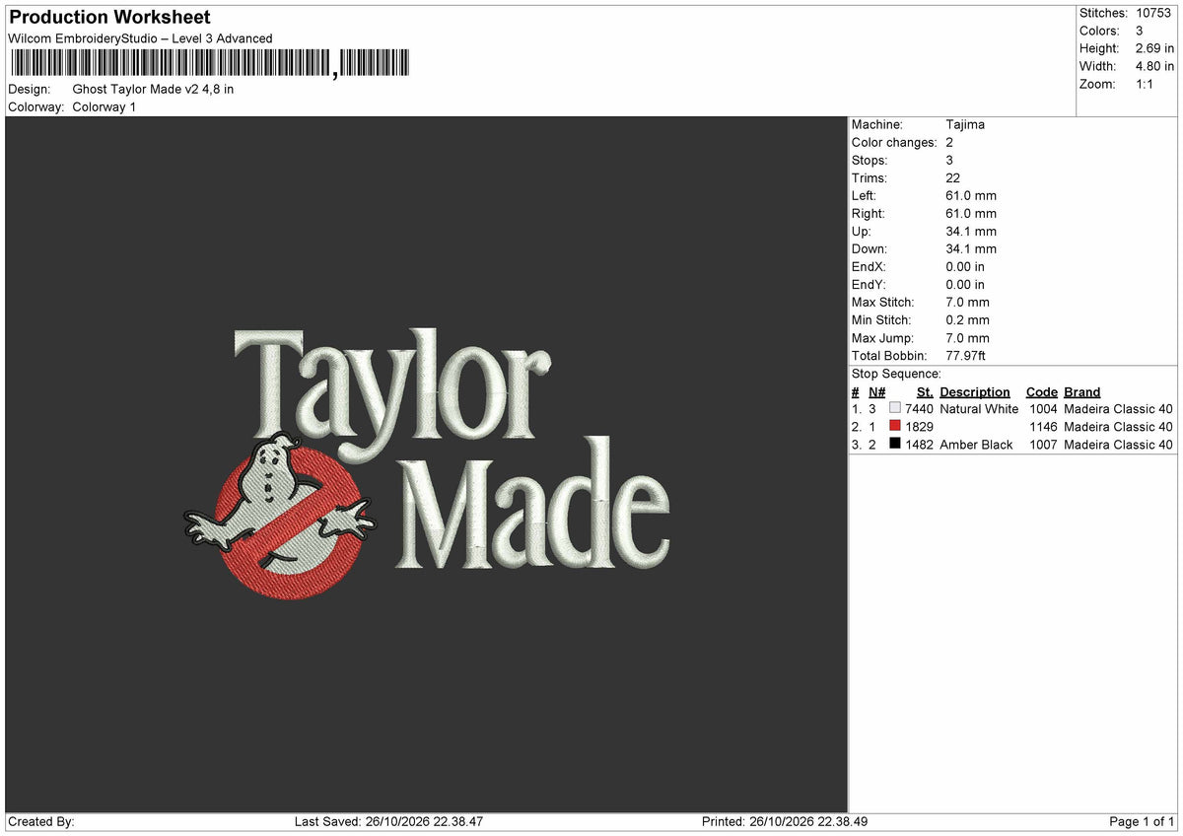Click the Colorway 1 value
The height and width of the screenshot is (836, 1183).
pyautogui.click(x=104, y=107)
